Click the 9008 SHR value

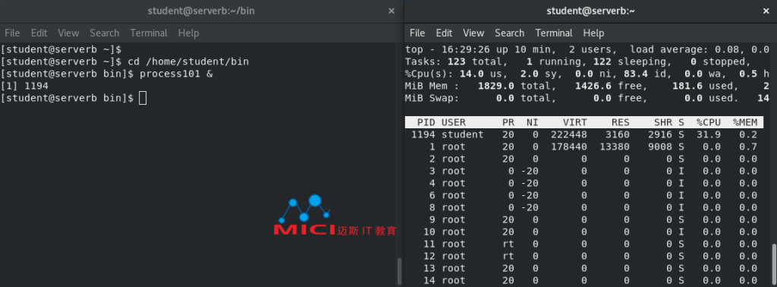[660, 147]
